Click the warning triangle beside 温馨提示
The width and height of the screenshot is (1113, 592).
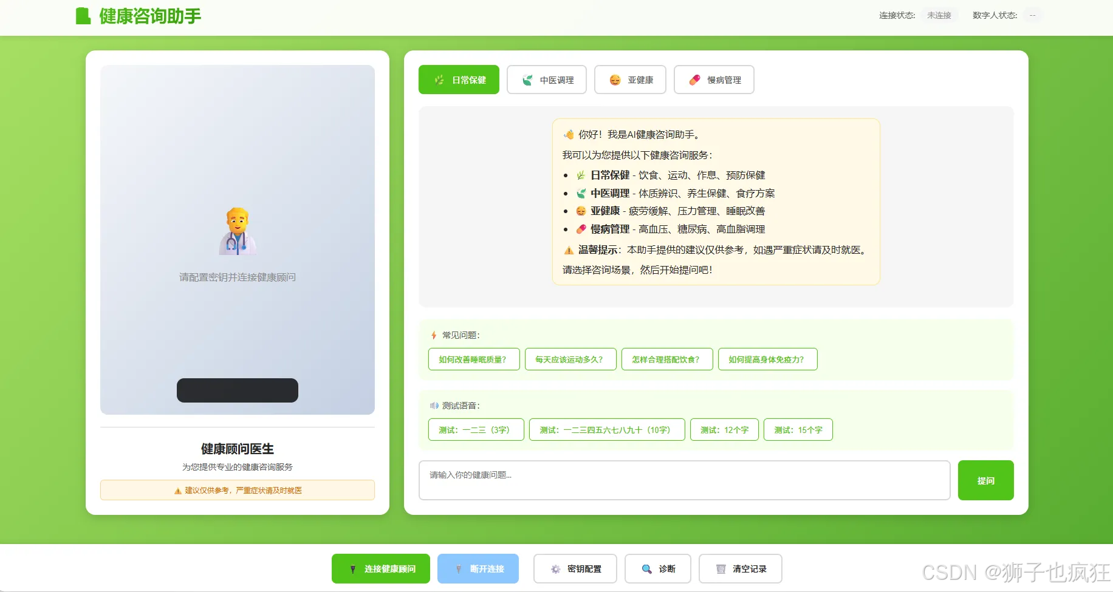569,250
